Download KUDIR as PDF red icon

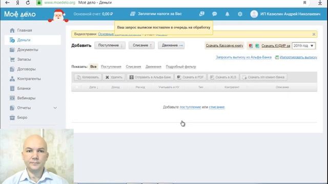251,45
